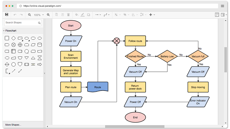Open the 100% zoom level dropdown
This screenshot has width=230, height=129.
pos(39,15)
